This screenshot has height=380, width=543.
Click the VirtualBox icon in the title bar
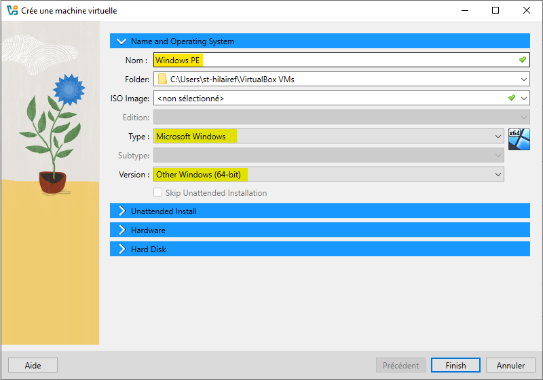(11, 10)
